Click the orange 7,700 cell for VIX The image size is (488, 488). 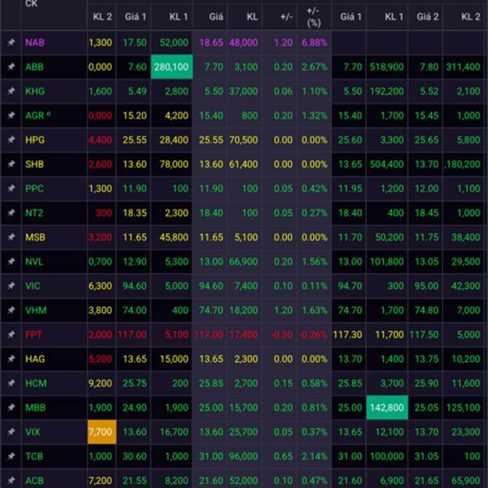coord(102,432)
